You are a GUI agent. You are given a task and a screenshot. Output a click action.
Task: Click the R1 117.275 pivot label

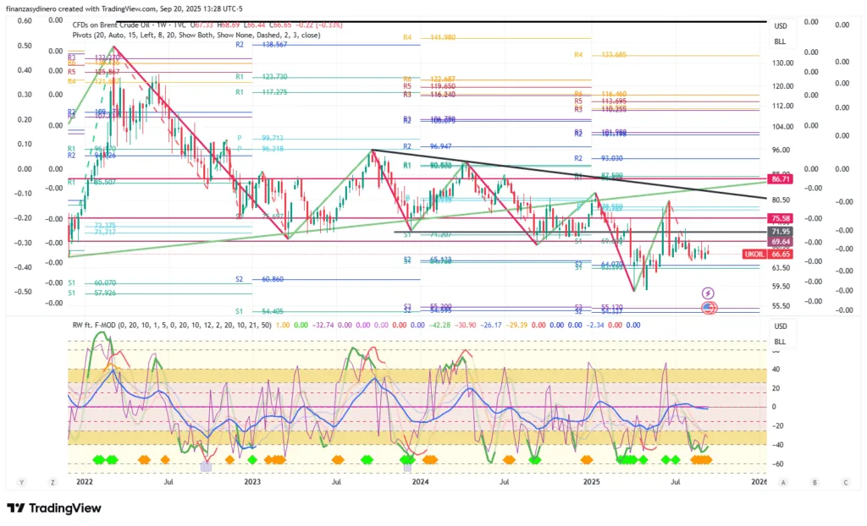point(262,92)
